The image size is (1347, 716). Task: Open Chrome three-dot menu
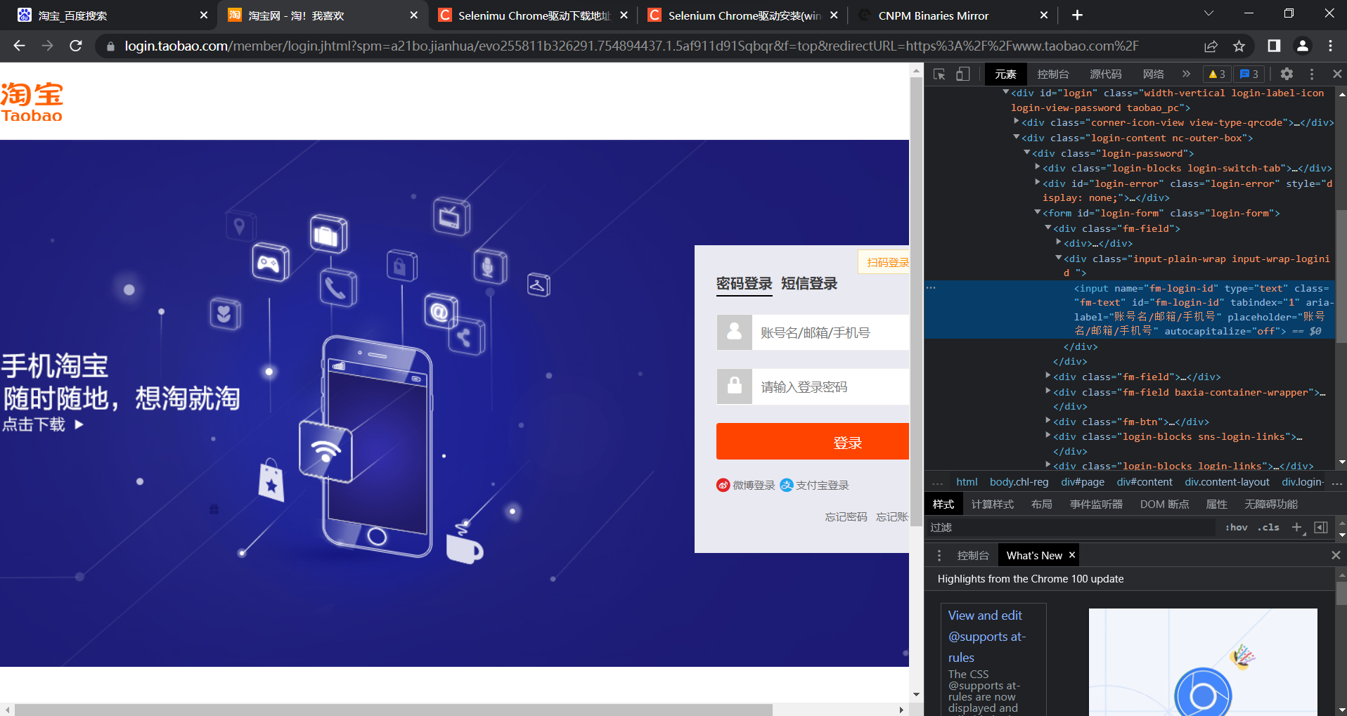(x=1330, y=46)
